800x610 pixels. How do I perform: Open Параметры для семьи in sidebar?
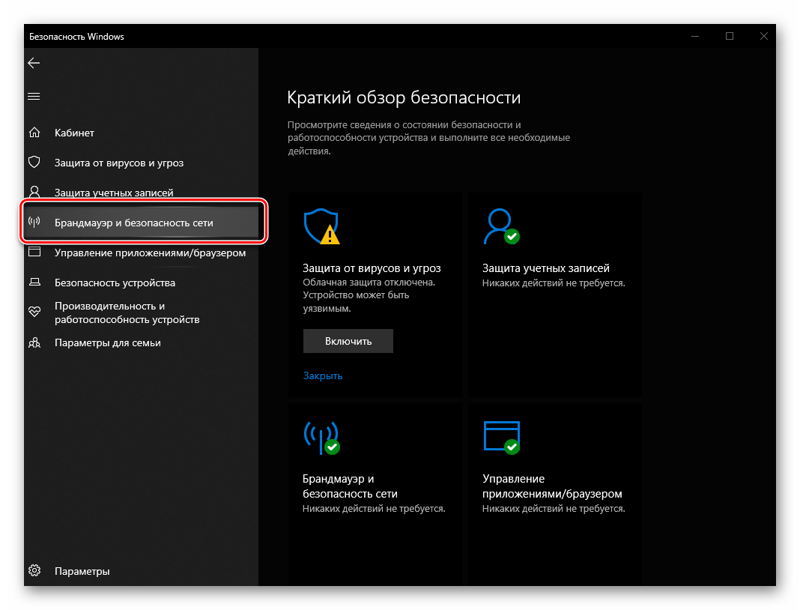point(142,343)
